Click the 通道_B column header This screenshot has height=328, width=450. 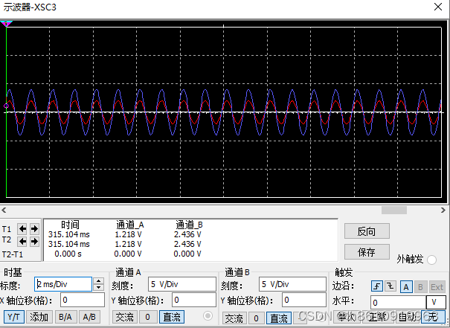189,225
